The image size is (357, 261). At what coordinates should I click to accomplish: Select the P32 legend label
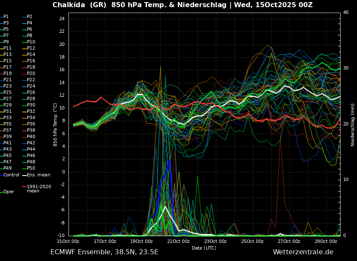coord(31,112)
